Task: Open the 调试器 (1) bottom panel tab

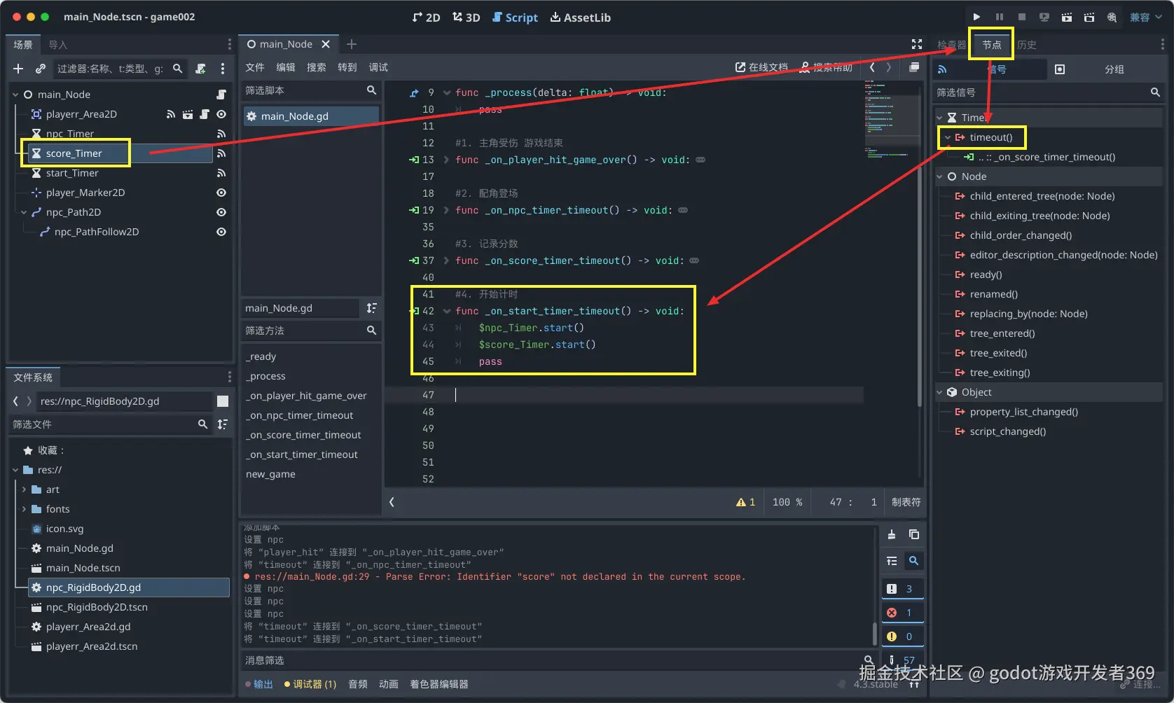Action: 310,684
